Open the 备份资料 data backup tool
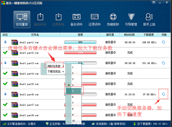The height and width of the screenshot is (127, 172). tap(76, 19)
